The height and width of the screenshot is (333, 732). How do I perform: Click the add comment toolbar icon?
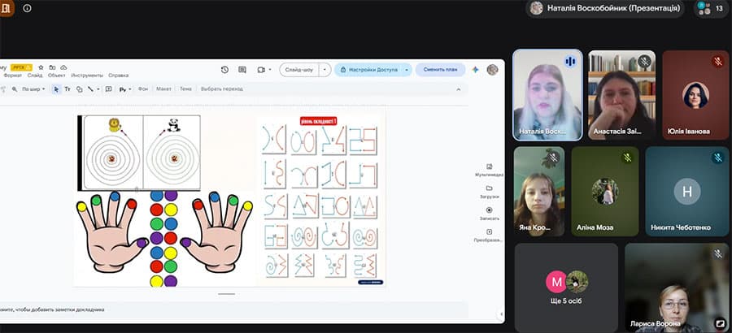[108, 89]
